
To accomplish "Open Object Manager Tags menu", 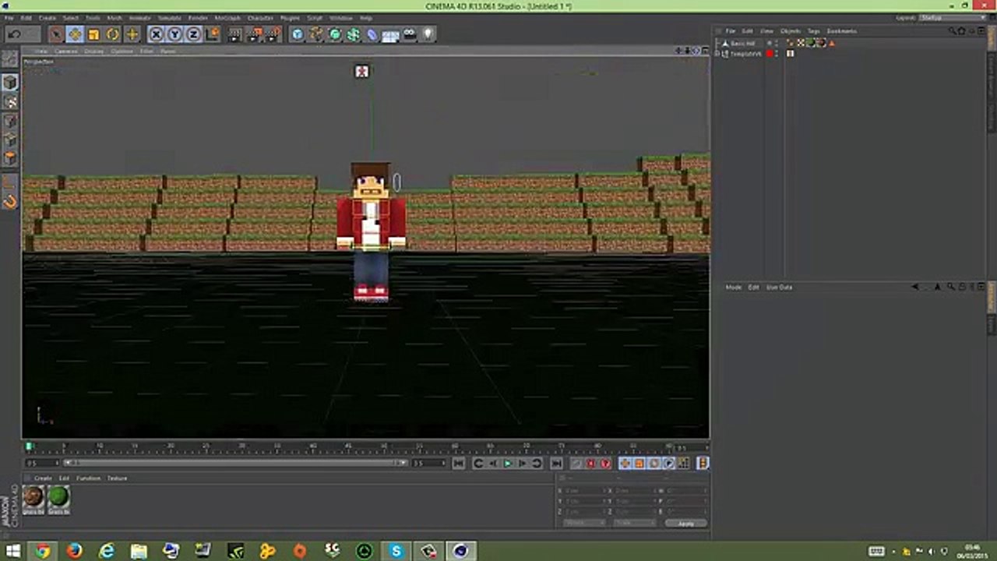I will pyautogui.click(x=814, y=31).
